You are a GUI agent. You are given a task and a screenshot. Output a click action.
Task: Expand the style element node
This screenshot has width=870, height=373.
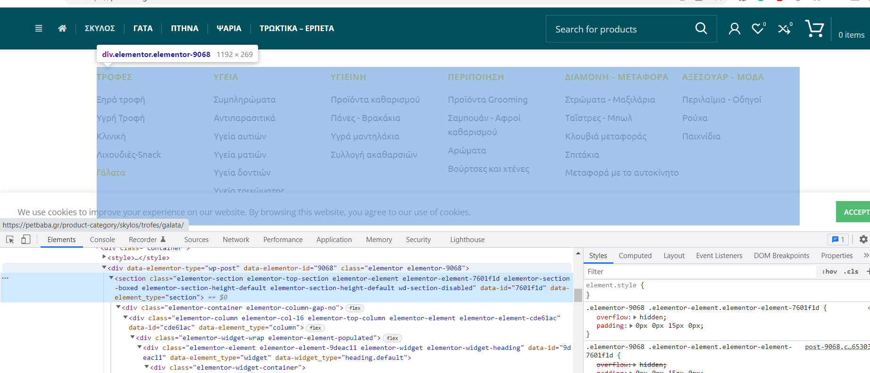[x=104, y=257]
